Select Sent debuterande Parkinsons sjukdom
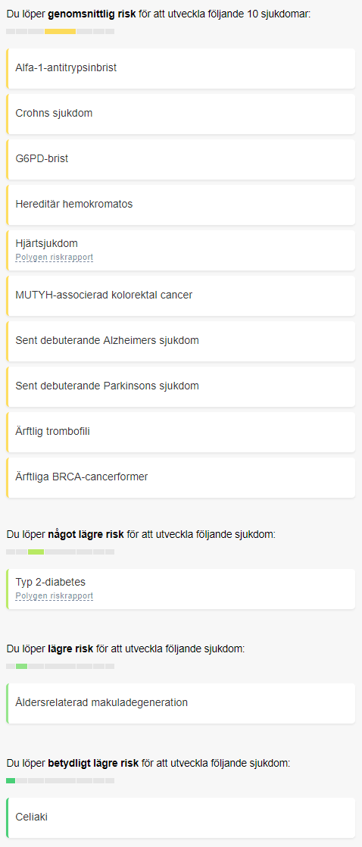 (180, 386)
